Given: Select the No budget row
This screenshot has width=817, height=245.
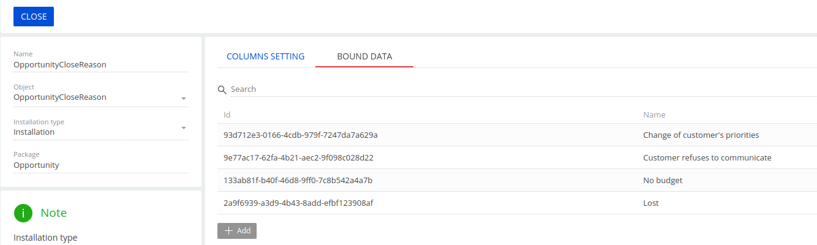Looking at the screenshot, I should coord(517,180).
